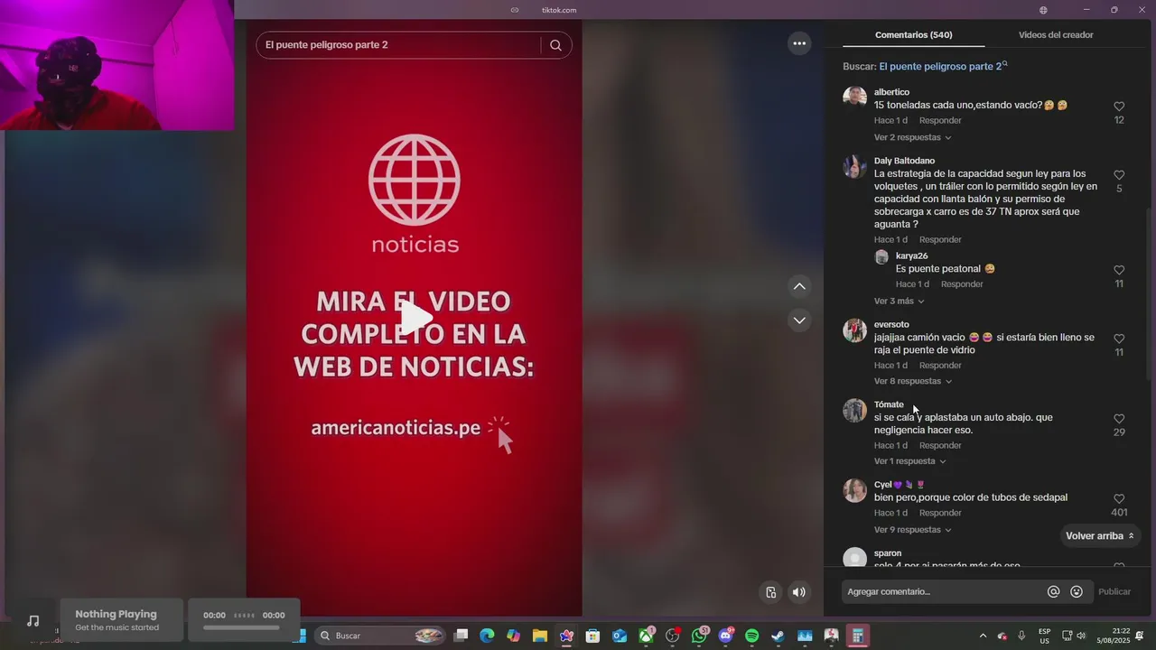This screenshot has width=1156, height=650.
Task: Play the paused video
Action: 415,318
